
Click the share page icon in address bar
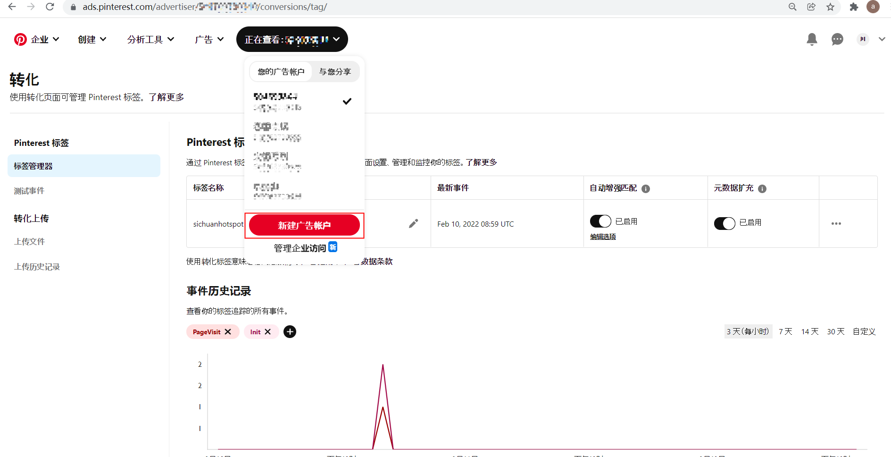coord(811,7)
